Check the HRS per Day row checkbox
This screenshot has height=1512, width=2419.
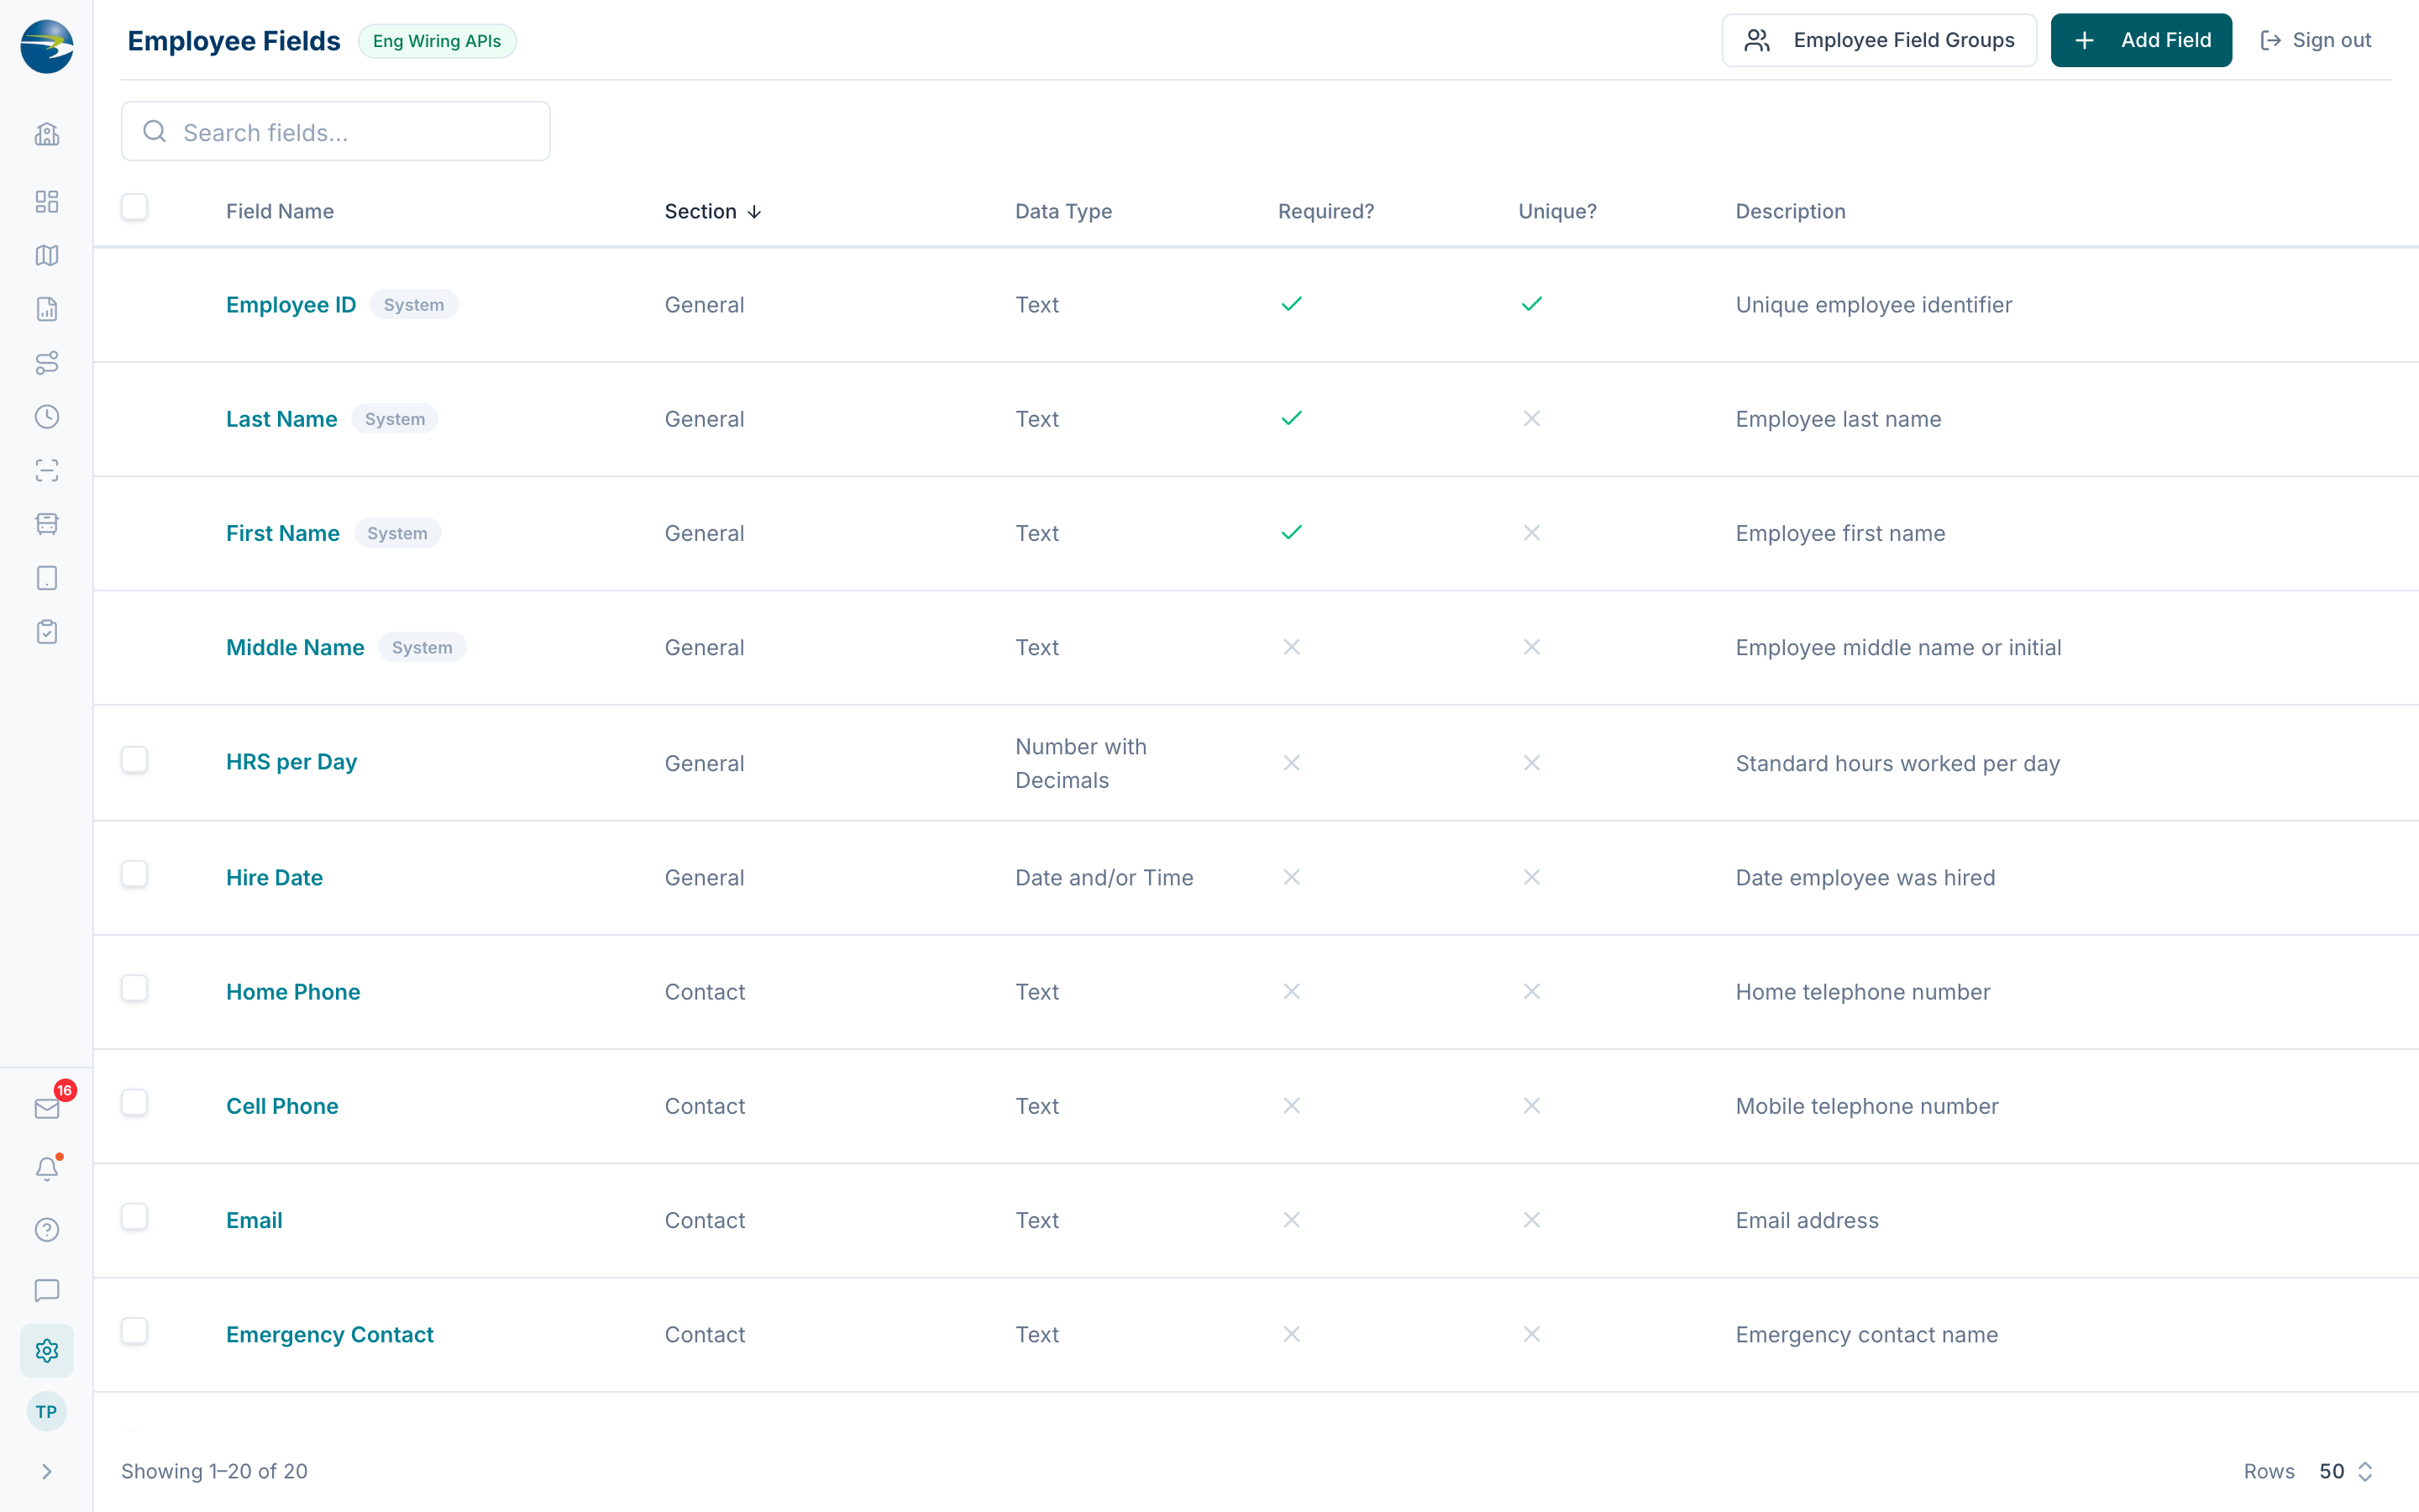tap(134, 760)
